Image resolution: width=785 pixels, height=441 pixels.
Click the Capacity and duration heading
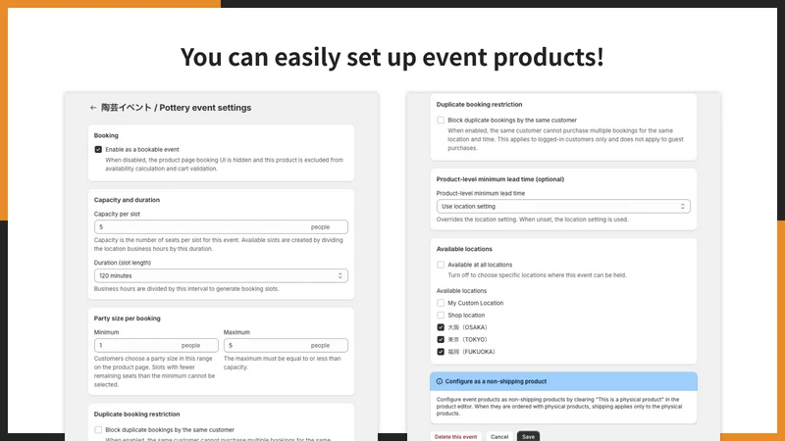click(x=127, y=200)
